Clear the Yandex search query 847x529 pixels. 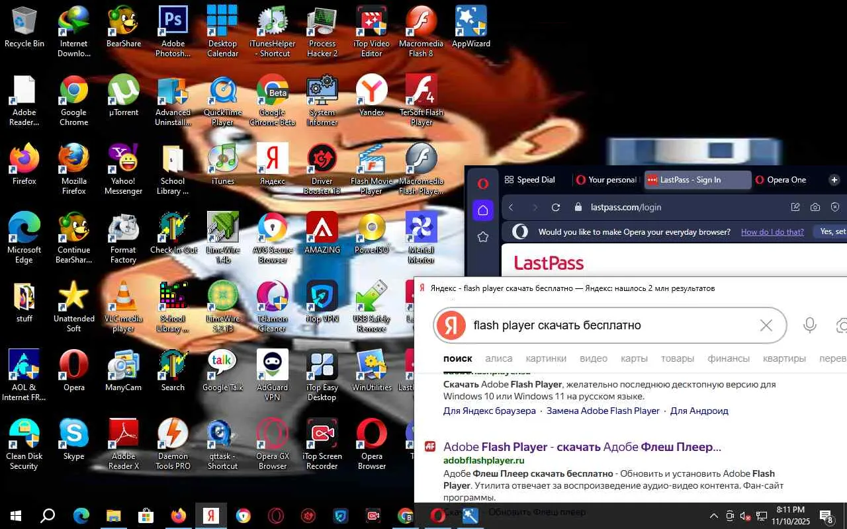point(766,325)
